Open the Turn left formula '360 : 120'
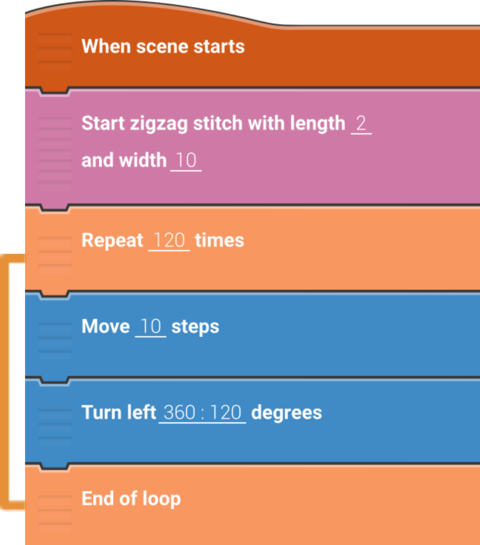The height and width of the screenshot is (545, 480). pyautogui.click(x=202, y=412)
